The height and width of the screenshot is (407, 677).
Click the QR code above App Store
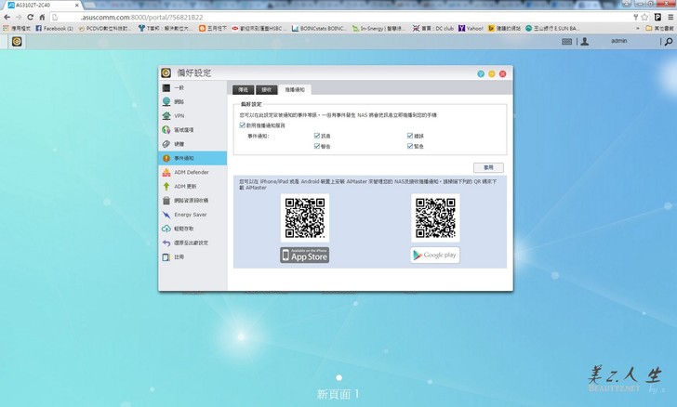(x=305, y=218)
